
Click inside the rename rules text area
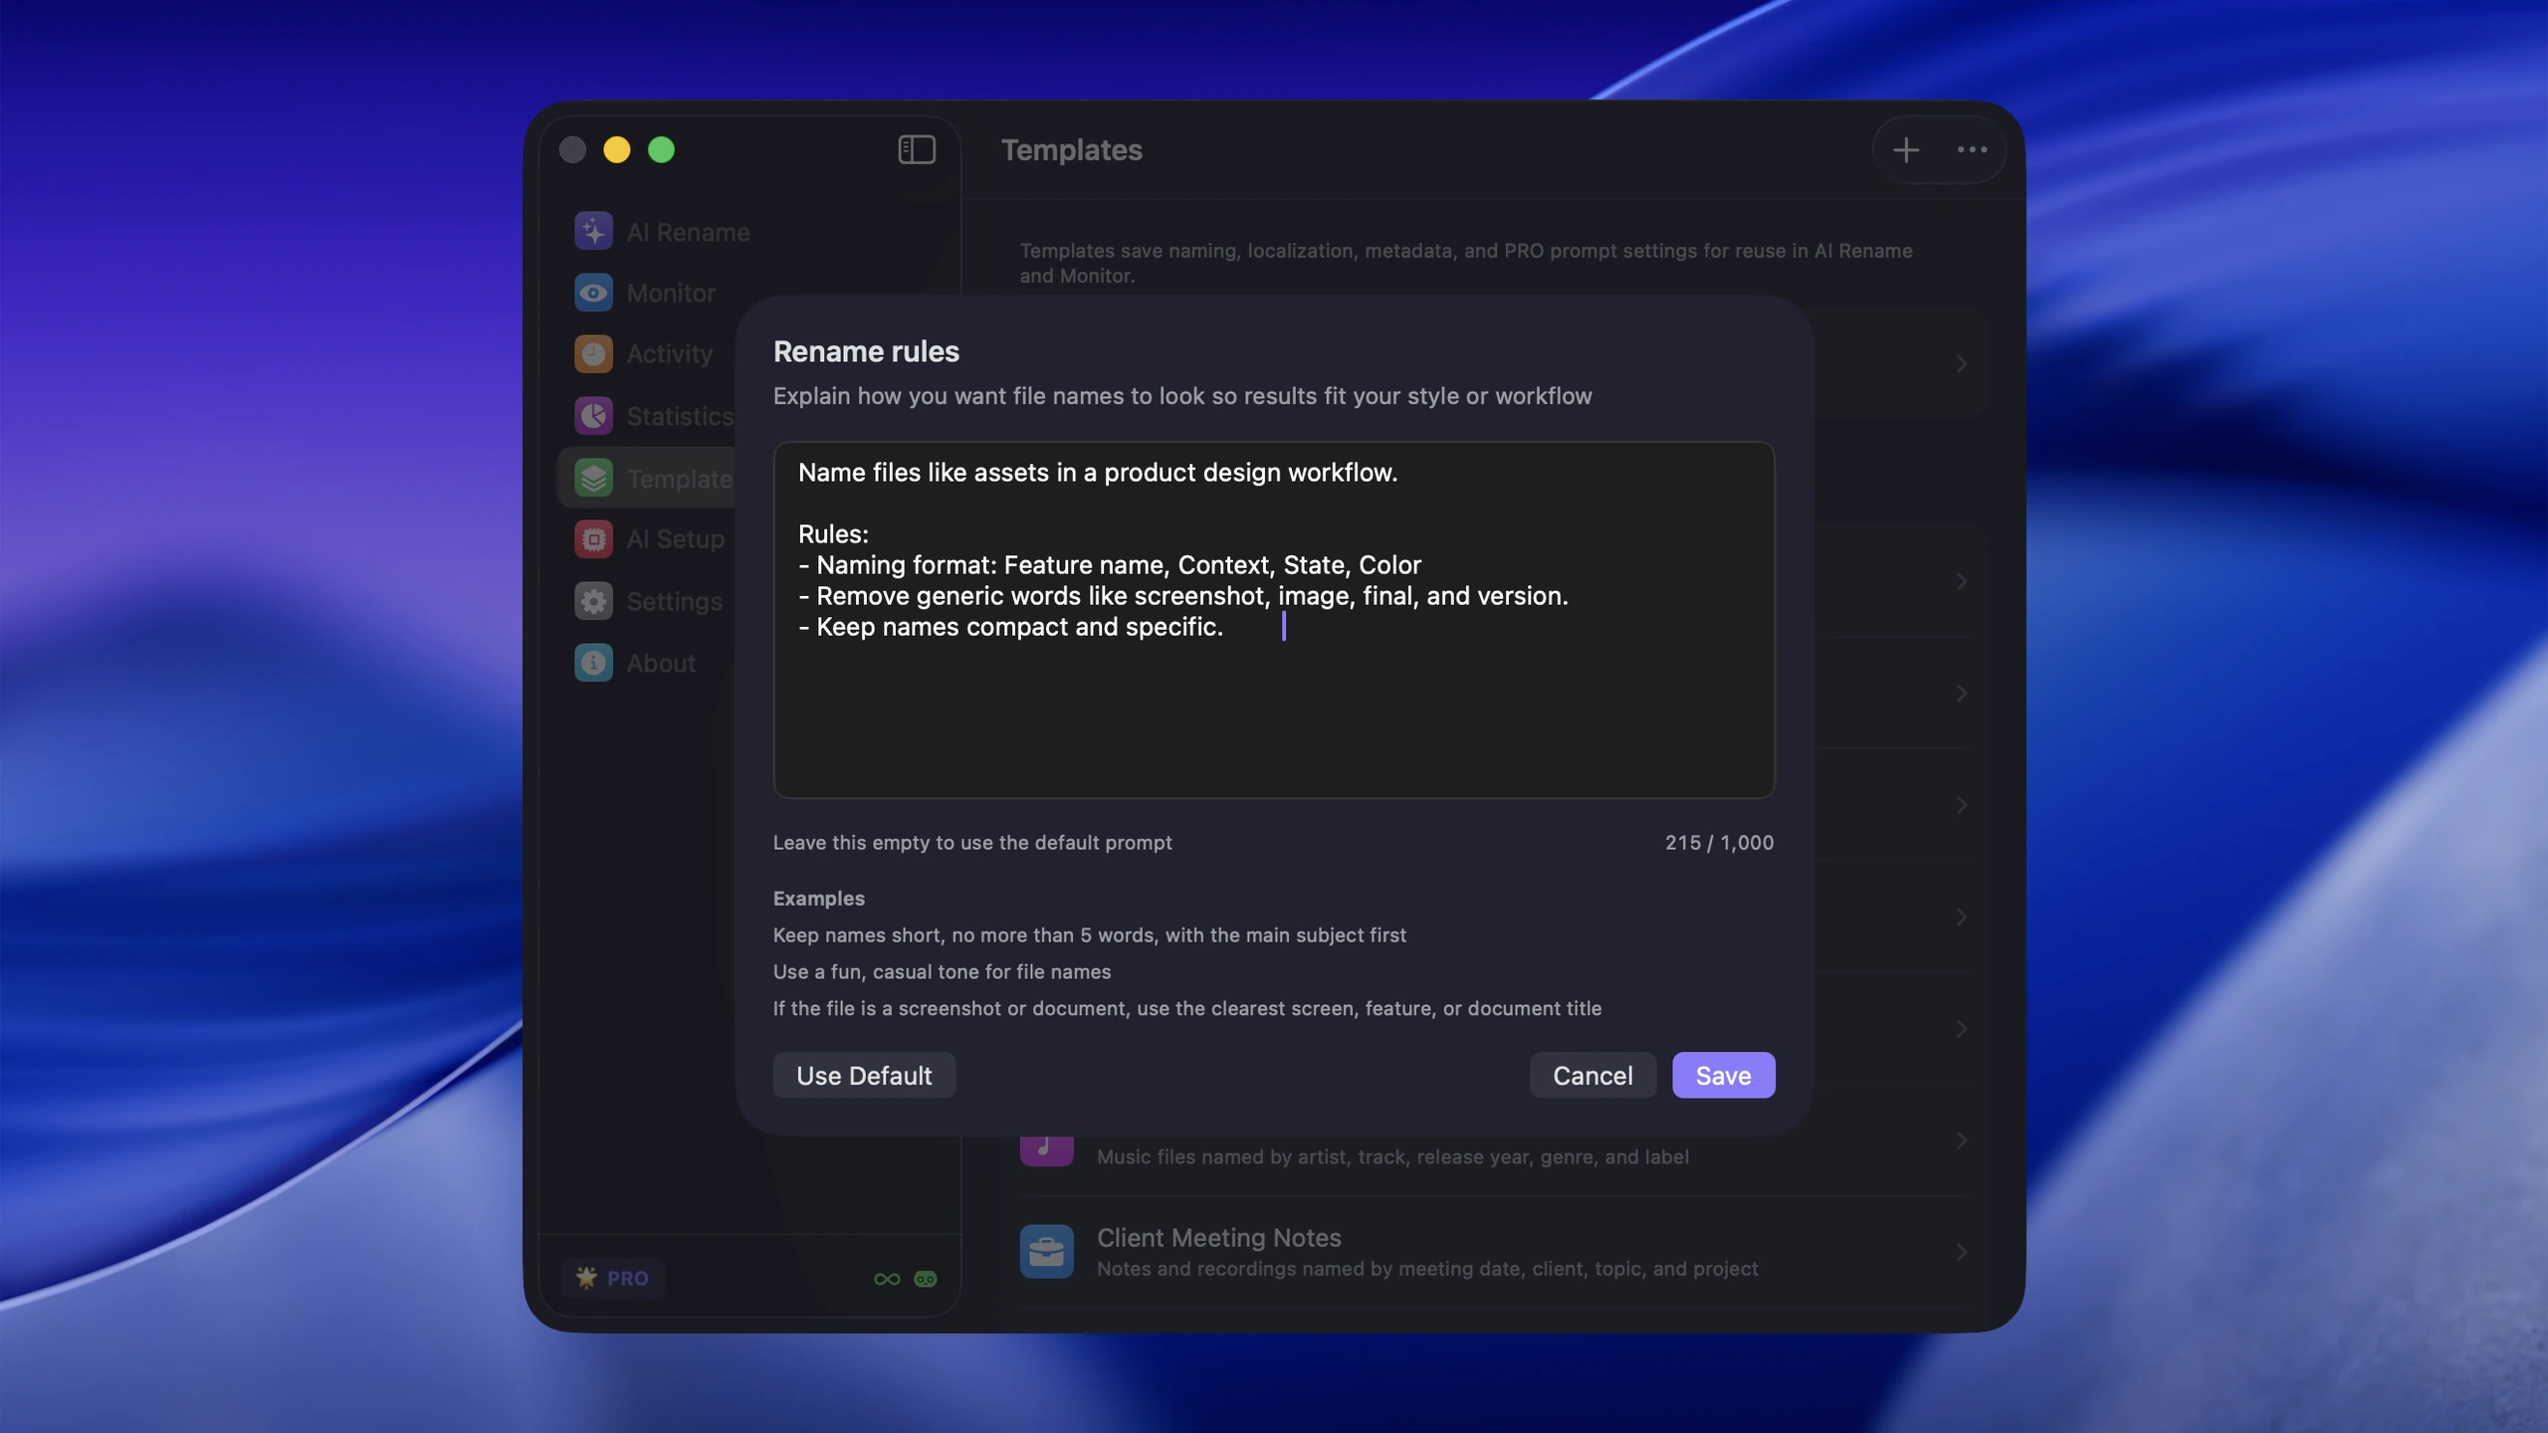tap(1274, 619)
